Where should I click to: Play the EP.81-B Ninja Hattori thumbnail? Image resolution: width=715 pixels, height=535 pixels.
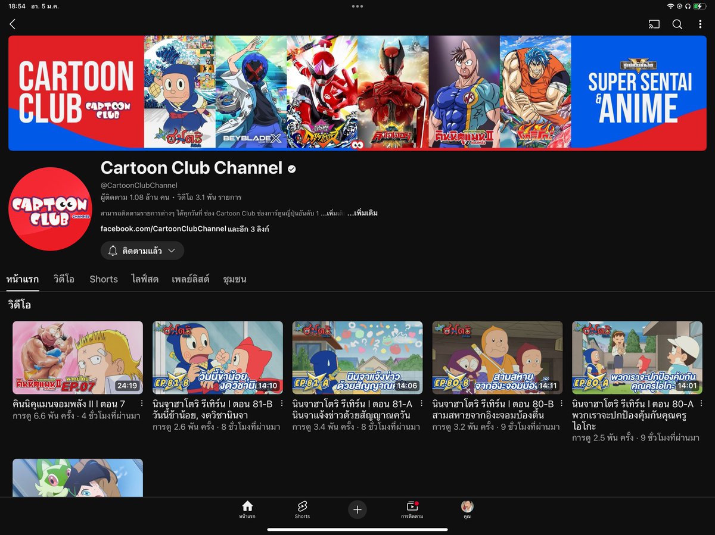pos(217,358)
